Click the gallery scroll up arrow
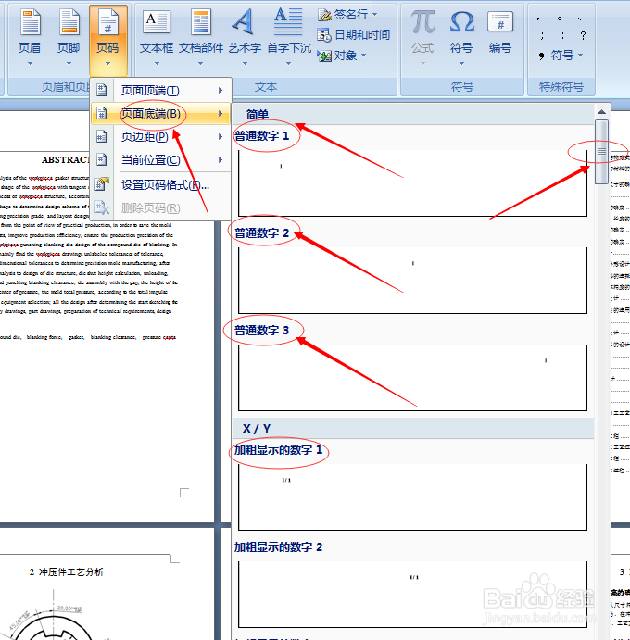The width and height of the screenshot is (630, 640). click(602, 112)
